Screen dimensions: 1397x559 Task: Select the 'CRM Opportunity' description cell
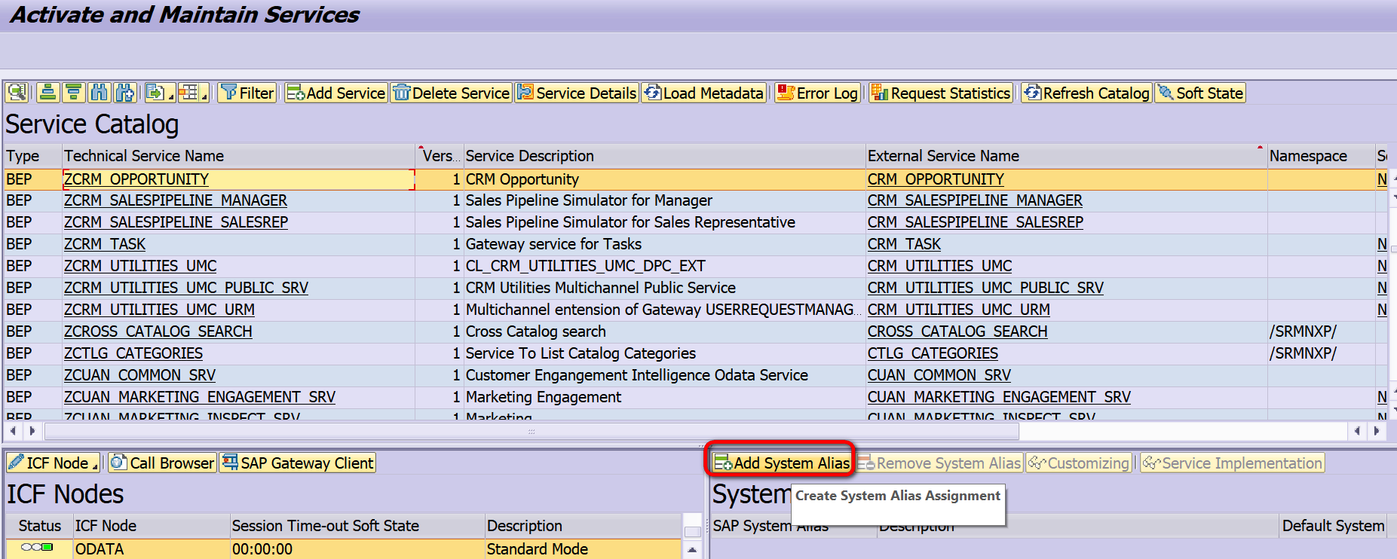pyautogui.click(x=664, y=179)
